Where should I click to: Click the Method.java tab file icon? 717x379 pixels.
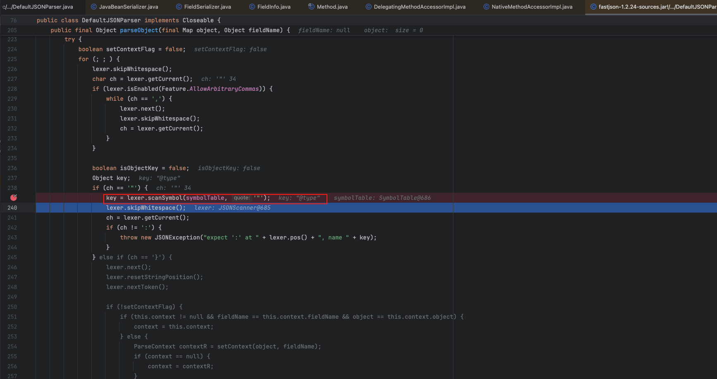tap(312, 7)
